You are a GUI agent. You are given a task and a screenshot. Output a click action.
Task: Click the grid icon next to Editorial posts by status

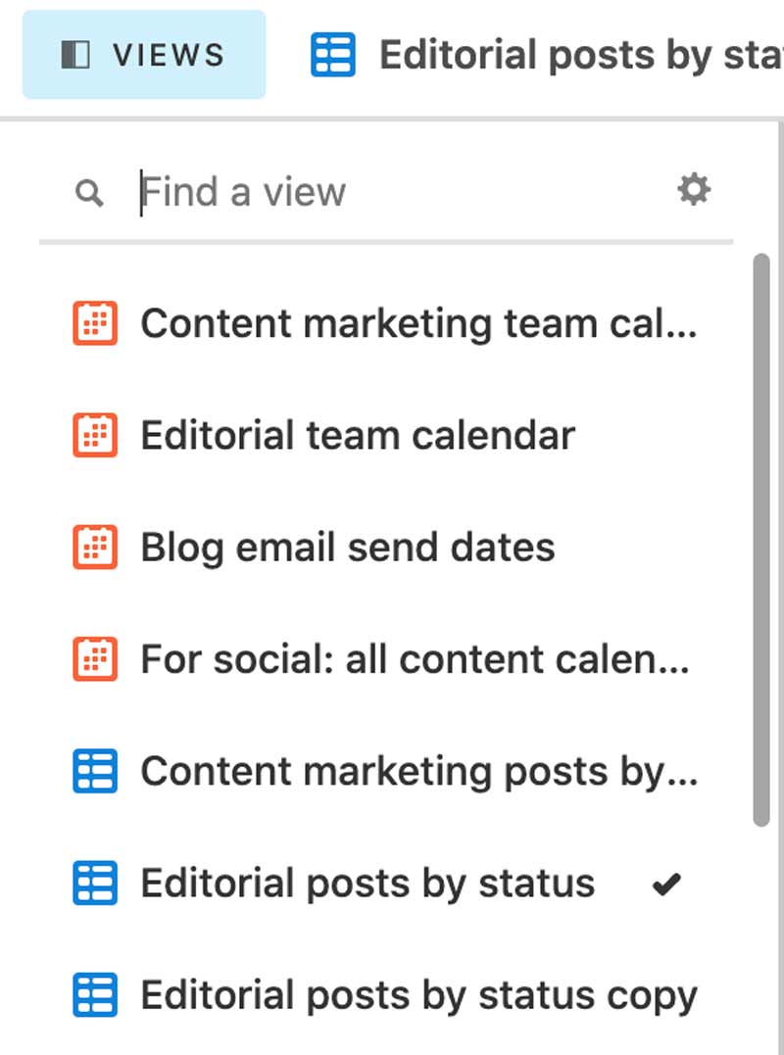(95, 883)
